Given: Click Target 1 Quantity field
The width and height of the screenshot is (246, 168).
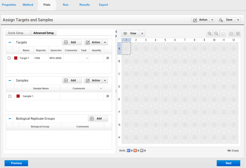Looking at the screenshot, I should (96, 58).
